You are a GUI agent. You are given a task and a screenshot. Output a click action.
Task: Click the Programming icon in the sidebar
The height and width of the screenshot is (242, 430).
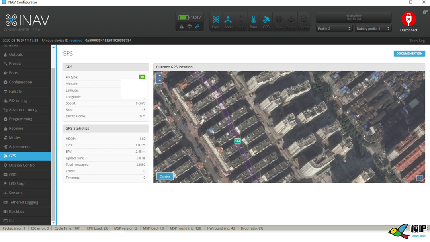pyautogui.click(x=5, y=119)
